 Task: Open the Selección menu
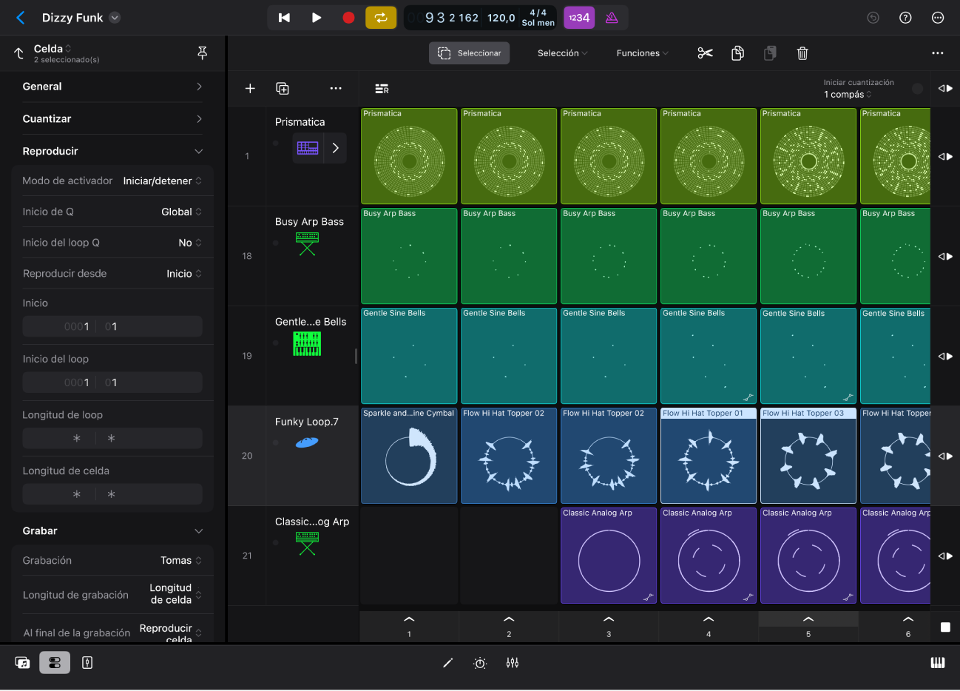point(563,53)
